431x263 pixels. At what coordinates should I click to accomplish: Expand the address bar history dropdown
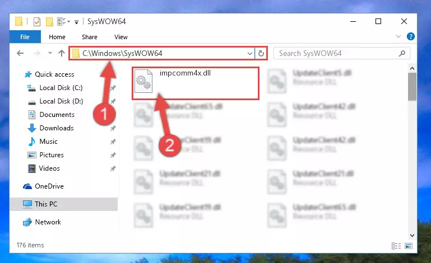pyautogui.click(x=249, y=53)
